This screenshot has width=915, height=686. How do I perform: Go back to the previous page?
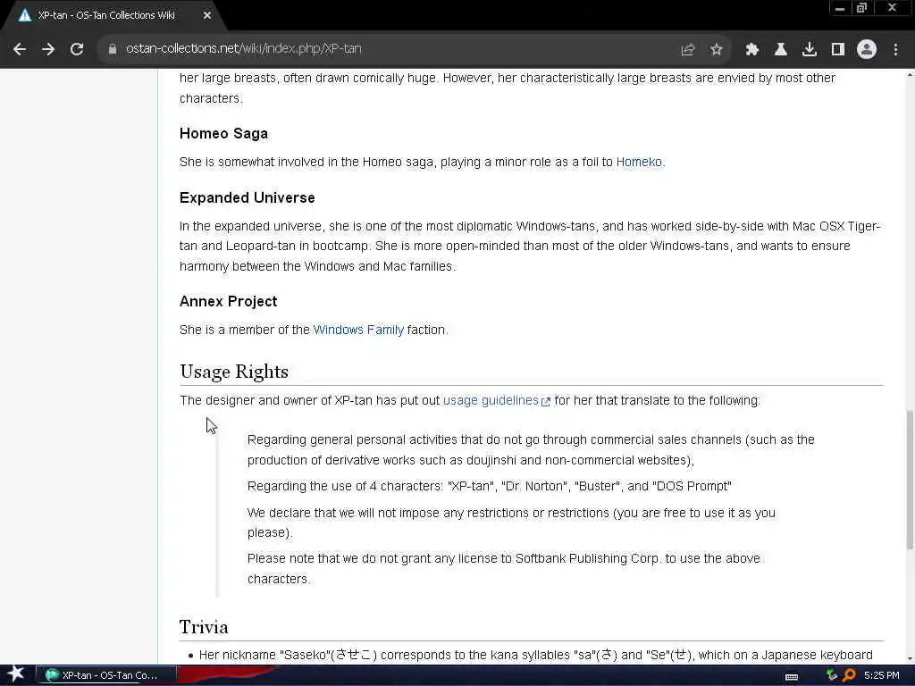coord(20,50)
